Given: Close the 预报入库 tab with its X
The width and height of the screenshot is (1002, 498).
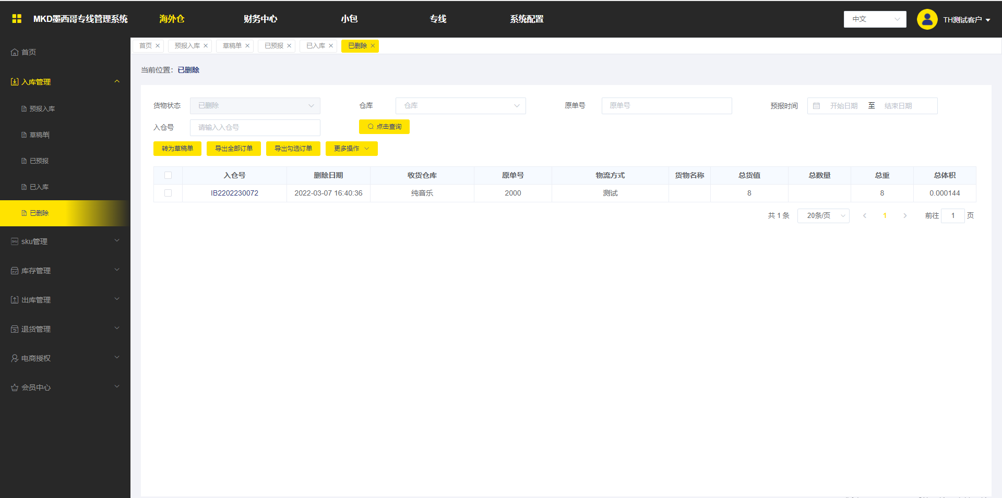Looking at the screenshot, I should [206, 46].
